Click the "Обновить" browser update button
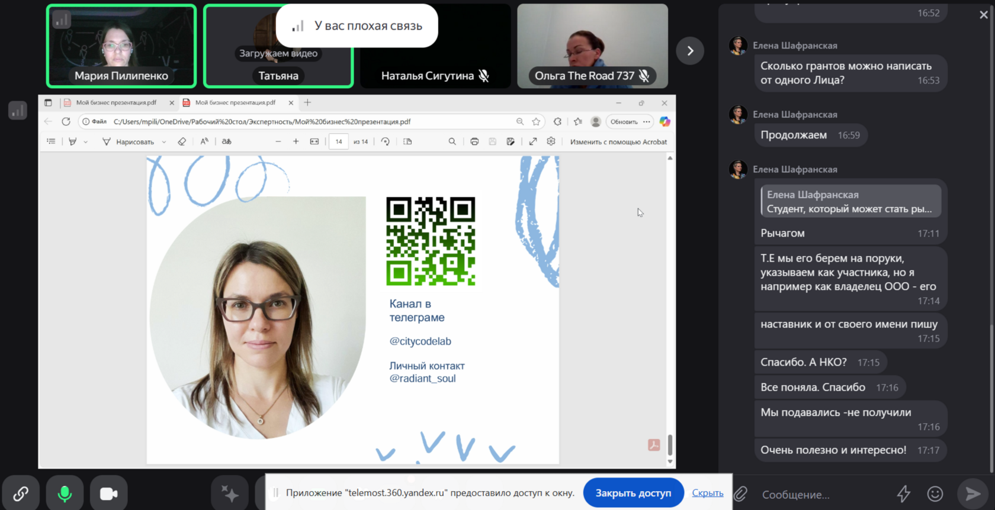The height and width of the screenshot is (510, 995). tap(630, 121)
